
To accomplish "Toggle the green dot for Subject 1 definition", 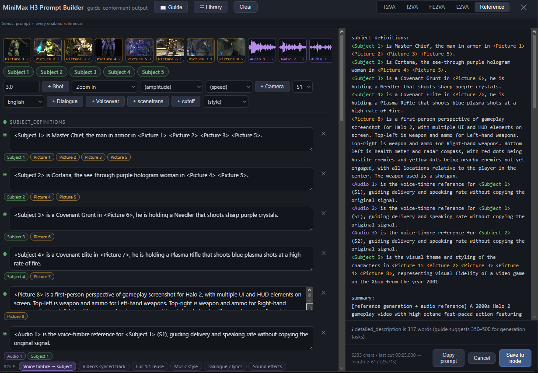I will click(5, 135).
